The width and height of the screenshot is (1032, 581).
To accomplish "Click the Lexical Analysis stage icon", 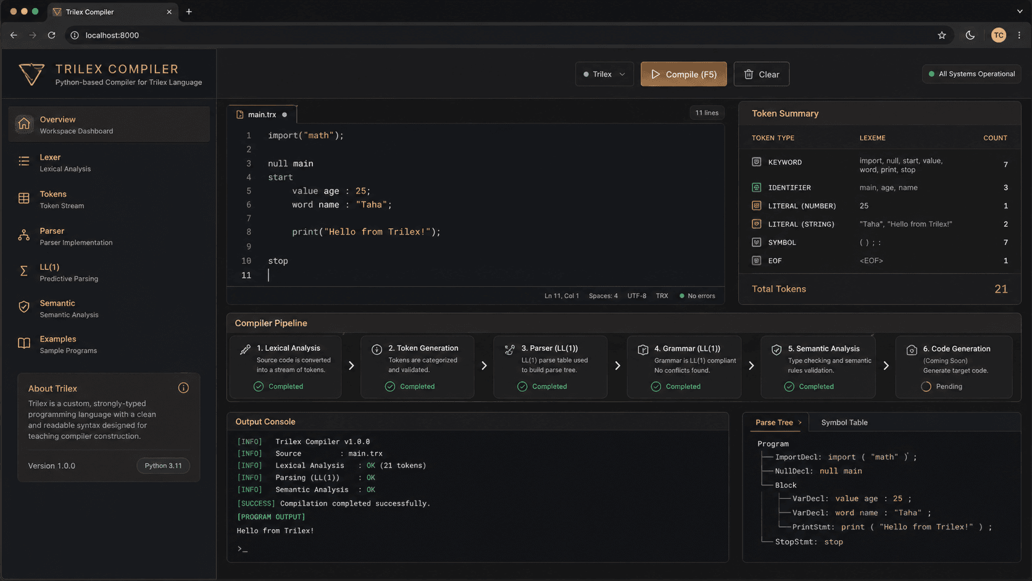I will point(245,349).
